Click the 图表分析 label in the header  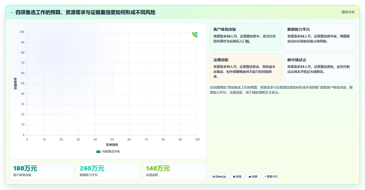pyautogui.click(x=348, y=12)
